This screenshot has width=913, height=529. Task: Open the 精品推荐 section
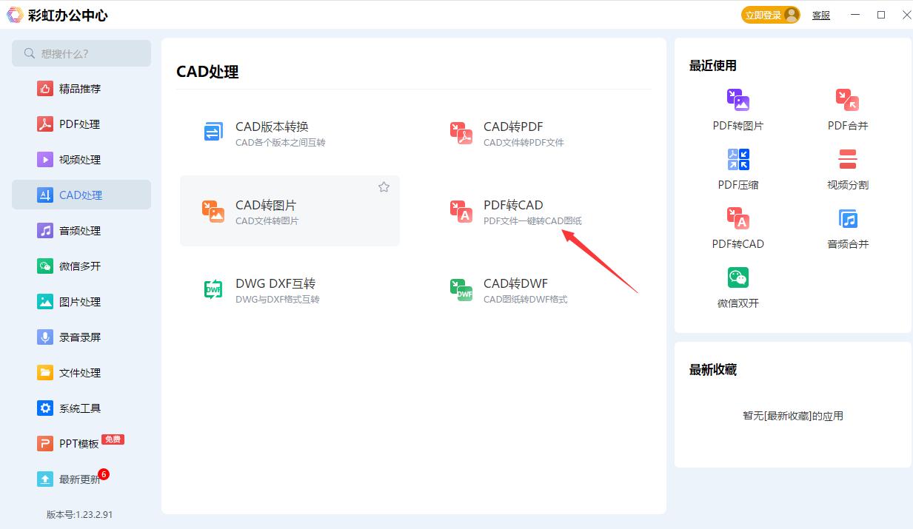click(81, 88)
